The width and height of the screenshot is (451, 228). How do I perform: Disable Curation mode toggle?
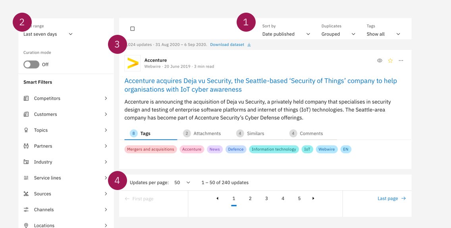31,64
